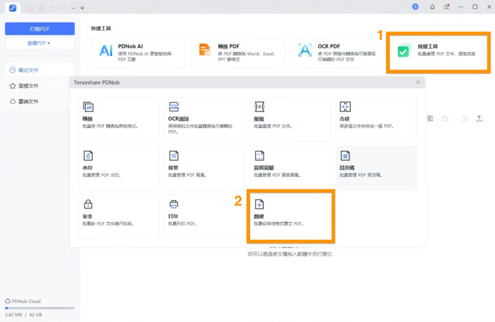Expand the quick access toolbar arrow

click(73, 8)
